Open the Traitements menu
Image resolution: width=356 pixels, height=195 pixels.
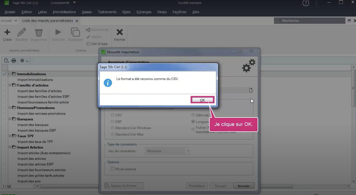(107, 12)
